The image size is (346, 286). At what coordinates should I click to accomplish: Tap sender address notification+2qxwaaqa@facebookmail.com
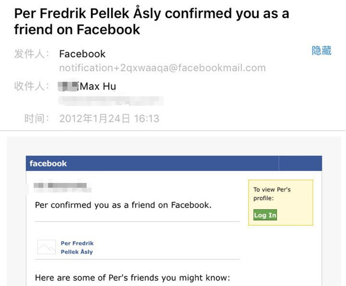pos(163,68)
